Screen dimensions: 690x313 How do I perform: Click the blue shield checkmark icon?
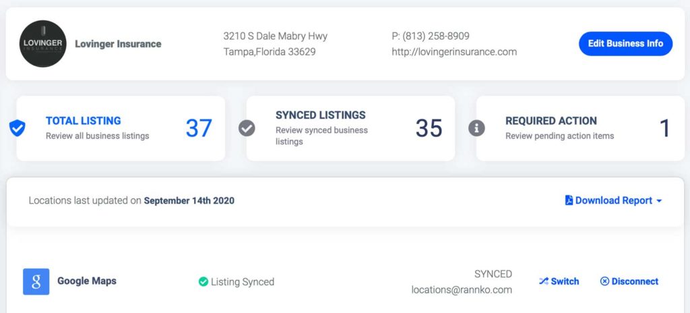[x=17, y=128]
